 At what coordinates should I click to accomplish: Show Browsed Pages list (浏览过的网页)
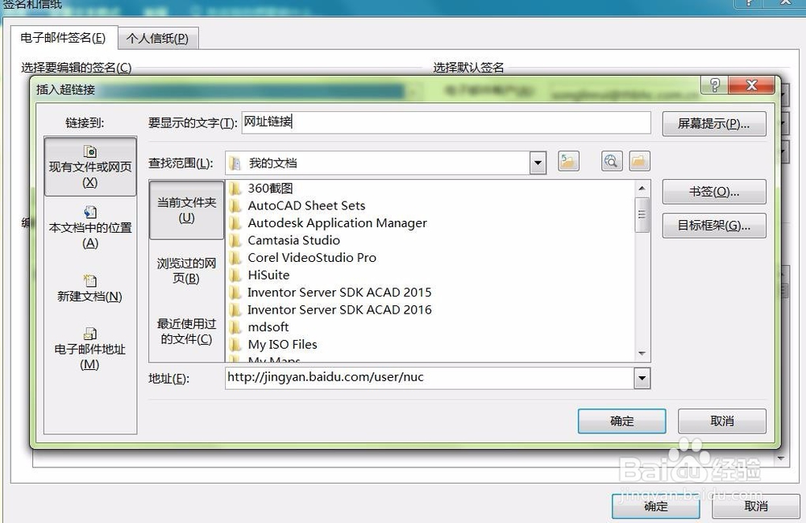[x=186, y=270]
